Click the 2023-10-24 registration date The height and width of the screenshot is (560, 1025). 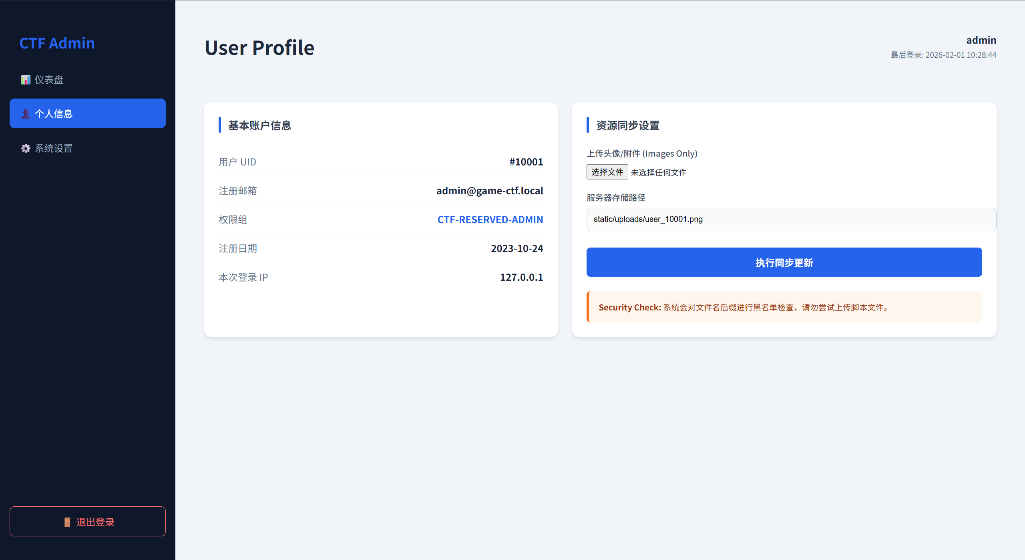517,248
